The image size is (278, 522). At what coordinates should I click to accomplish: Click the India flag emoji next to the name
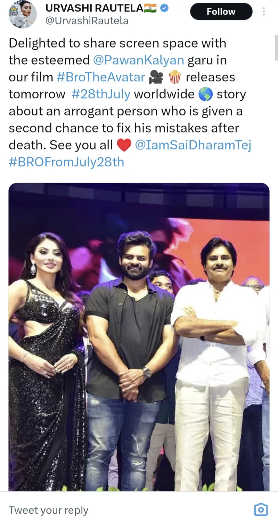(x=149, y=8)
